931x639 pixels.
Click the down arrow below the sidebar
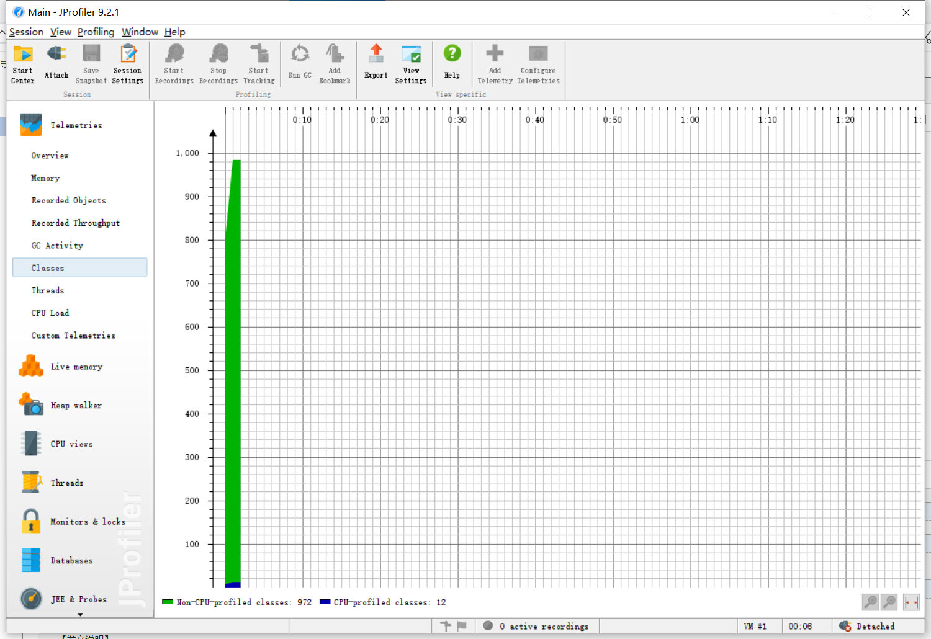pos(80,614)
